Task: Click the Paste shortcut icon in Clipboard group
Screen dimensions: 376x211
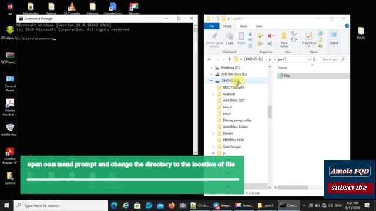Action: pos(250,46)
